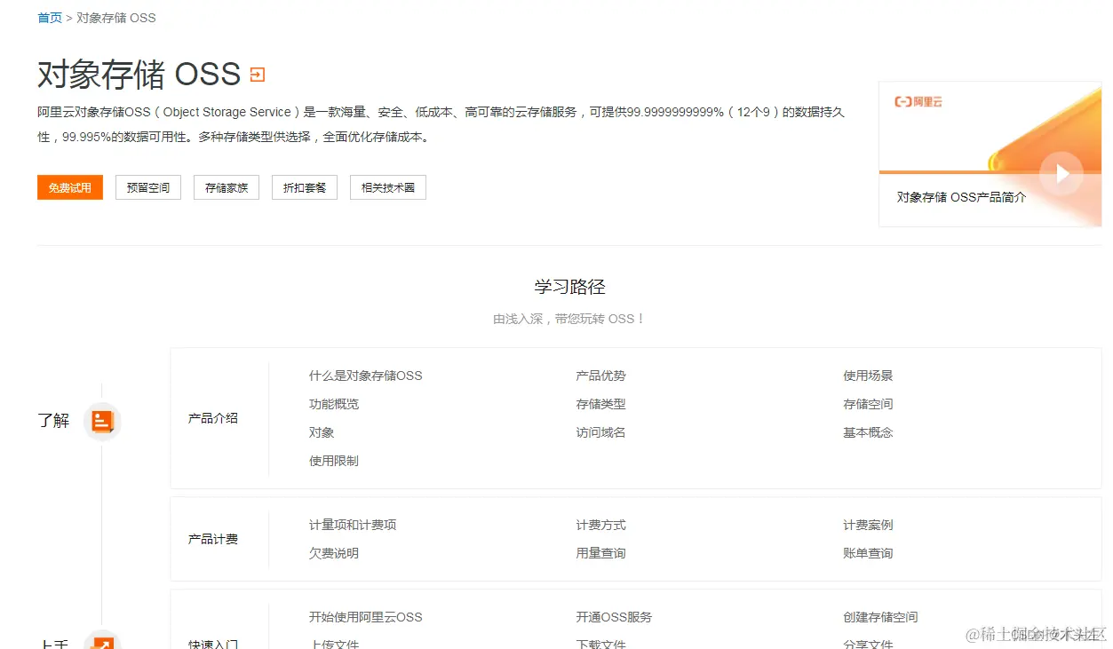
Task: Select the 产品介绍 section label
Action: tap(213, 418)
